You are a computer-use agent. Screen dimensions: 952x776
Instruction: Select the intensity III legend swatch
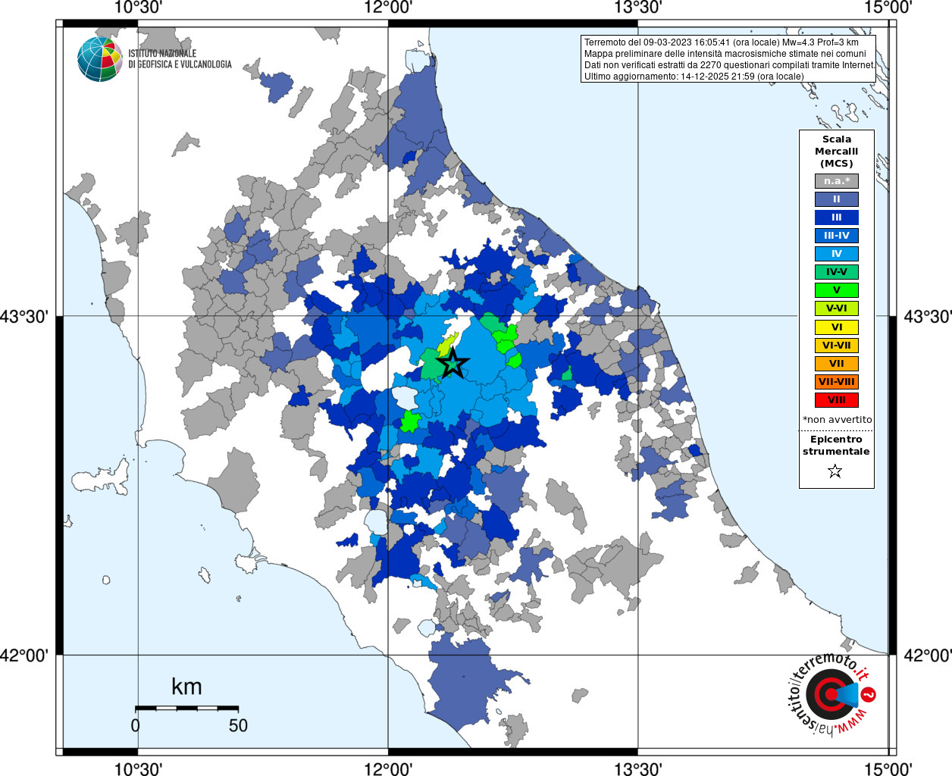pyautogui.click(x=837, y=217)
